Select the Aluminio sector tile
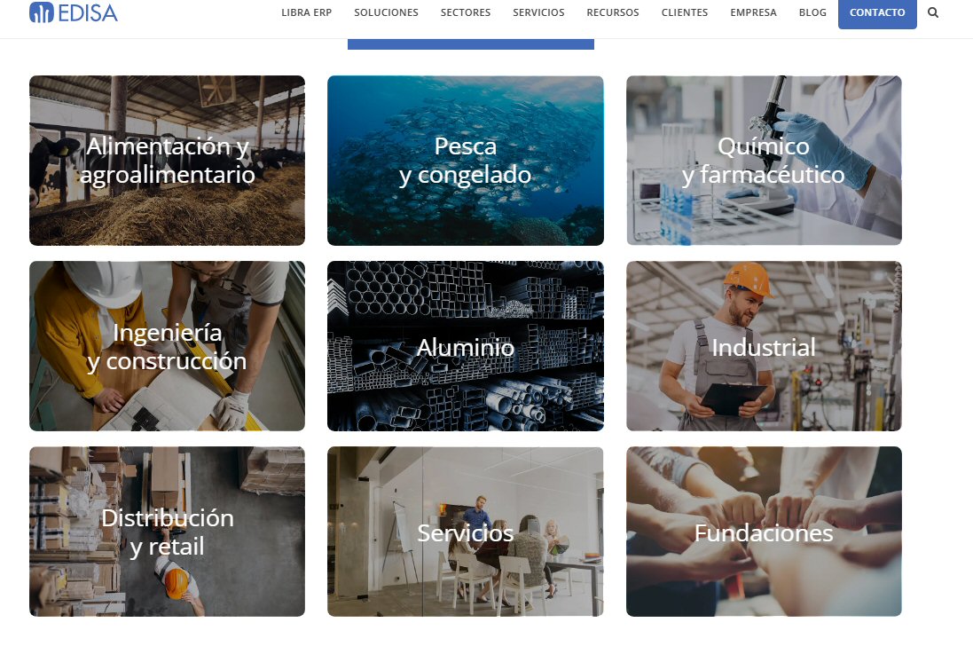 466,346
